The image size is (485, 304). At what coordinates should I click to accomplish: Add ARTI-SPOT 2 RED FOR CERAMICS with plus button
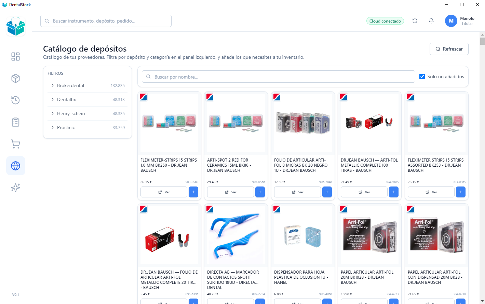pos(260,192)
